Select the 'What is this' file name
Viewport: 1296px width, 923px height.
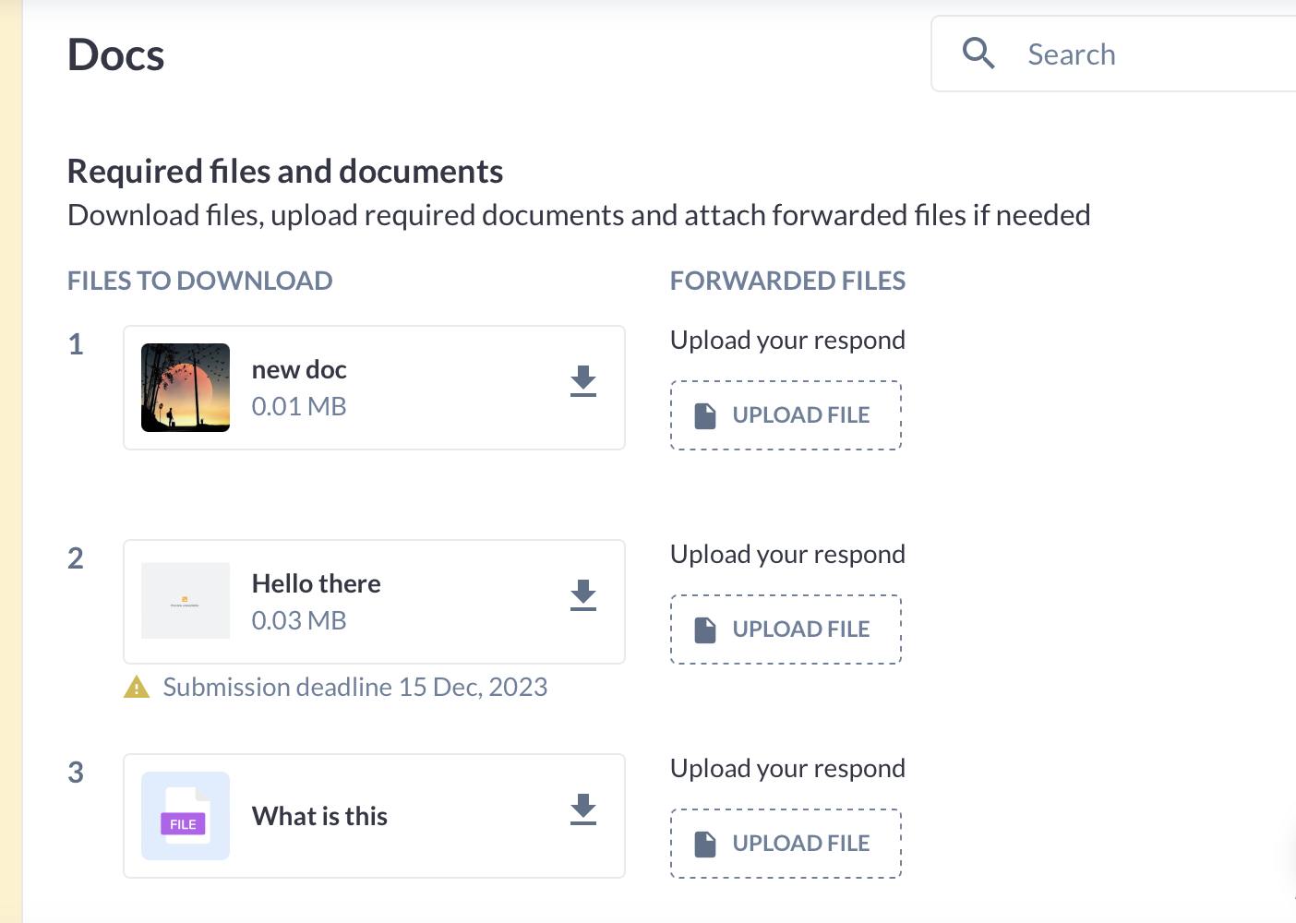pos(319,817)
